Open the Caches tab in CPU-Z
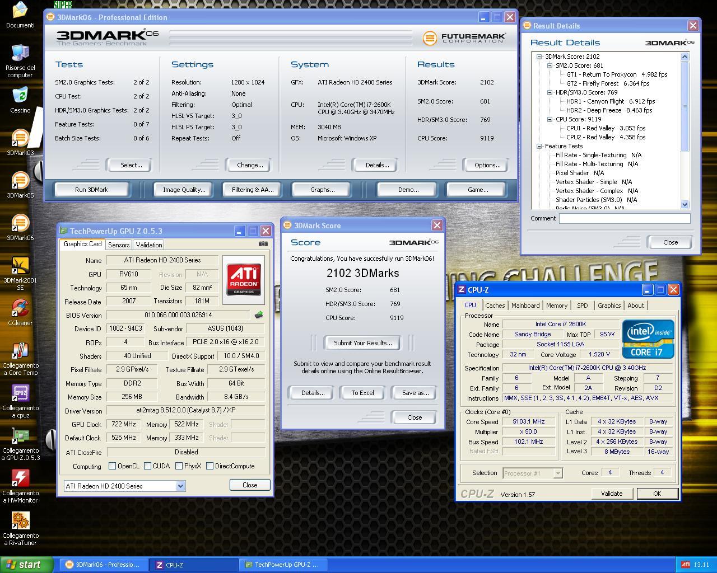 (x=495, y=306)
